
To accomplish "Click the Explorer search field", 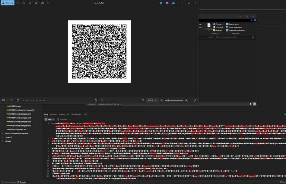I will (x=235, y=37).
